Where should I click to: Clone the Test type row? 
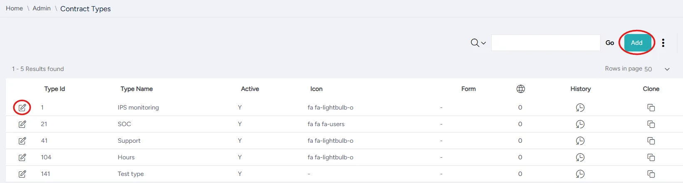coord(651,174)
